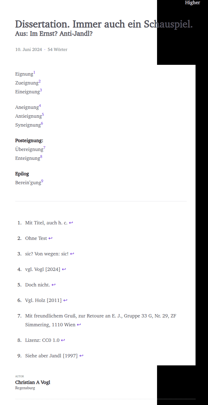This screenshot has width=208, height=405.
Task: Jump to footnote 4 after Aneignung
Action: pos(40,106)
